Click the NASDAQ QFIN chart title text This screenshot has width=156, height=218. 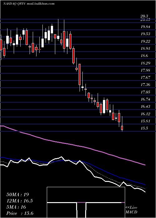tap(14, 4)
